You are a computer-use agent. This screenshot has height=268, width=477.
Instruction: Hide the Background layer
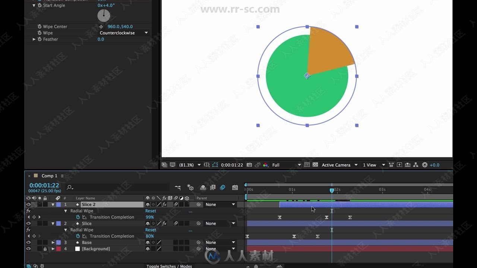28,249
